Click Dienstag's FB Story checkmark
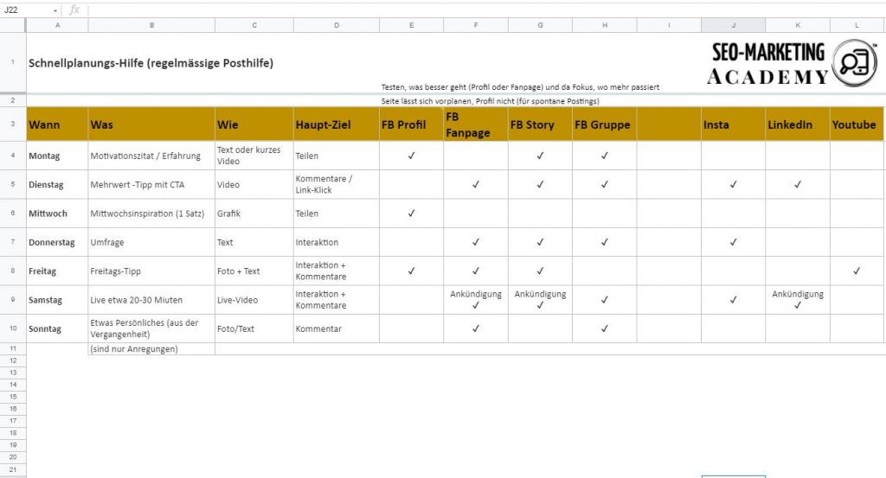Viewport: 886px width, 478px height. [540, 184]
